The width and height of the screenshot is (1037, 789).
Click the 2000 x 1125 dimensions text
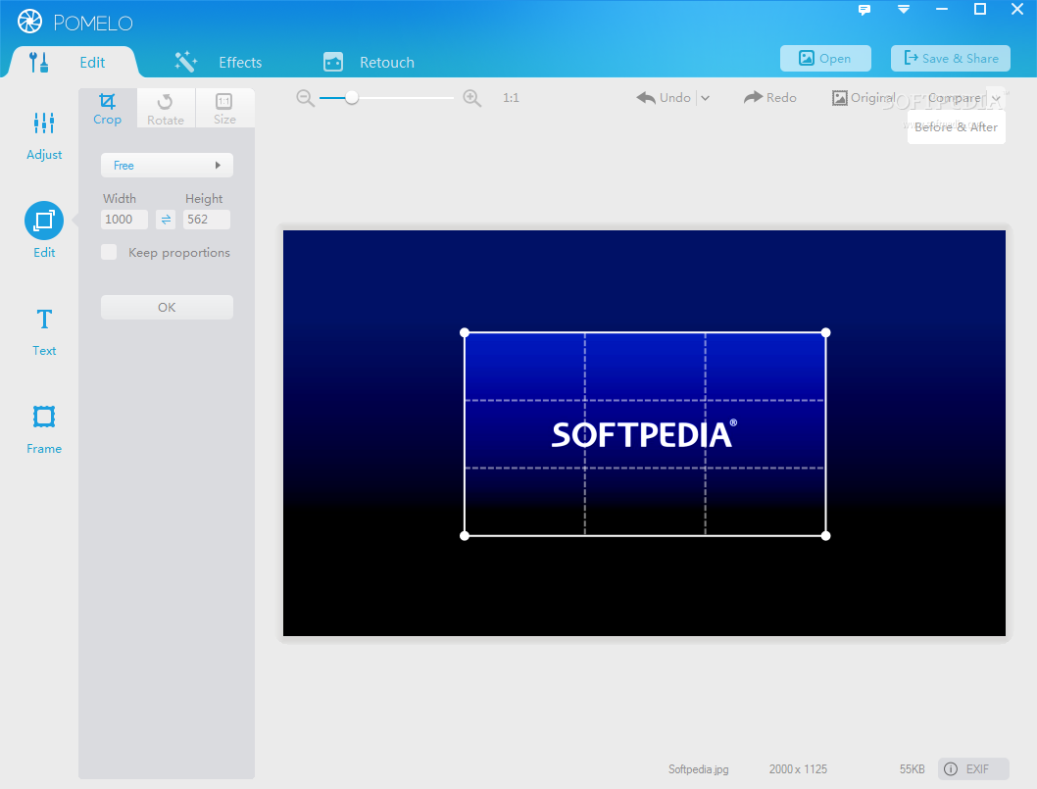point(798,769)
